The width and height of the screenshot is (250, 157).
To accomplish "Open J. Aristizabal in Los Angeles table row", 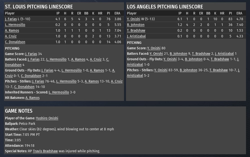I will point(136,36).
